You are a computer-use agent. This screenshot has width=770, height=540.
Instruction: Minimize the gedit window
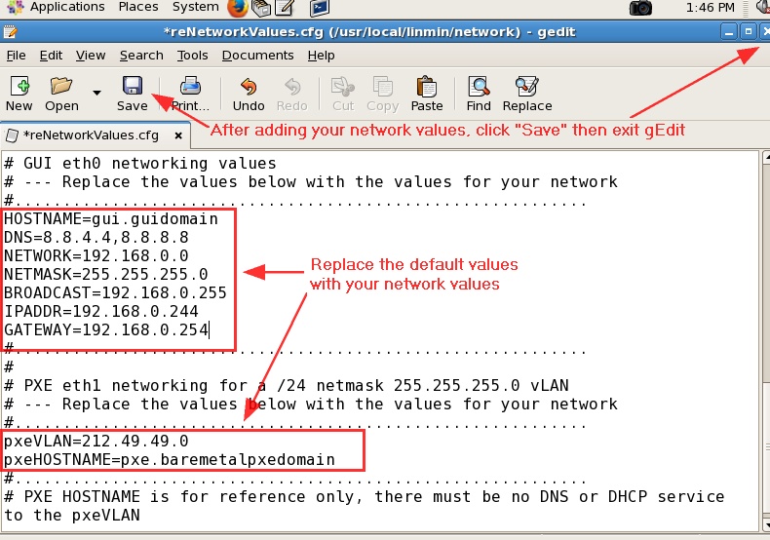pyautogui.click(x=729, y=32)
